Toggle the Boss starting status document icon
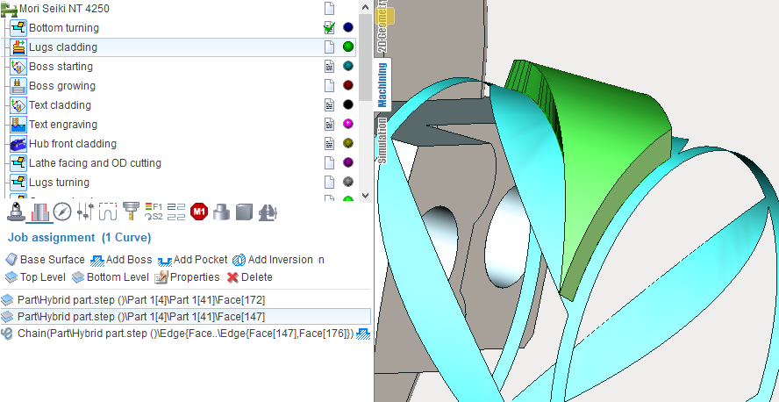779x402 pixels. coord(329,67)
